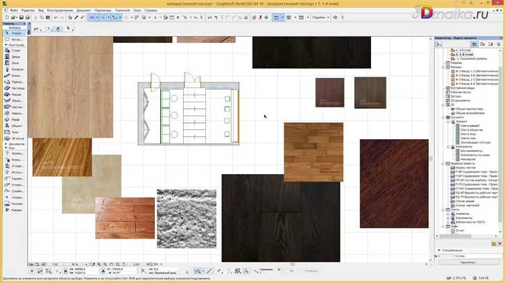Switch navigator to Layout Book icon

[x=490, y=44]
